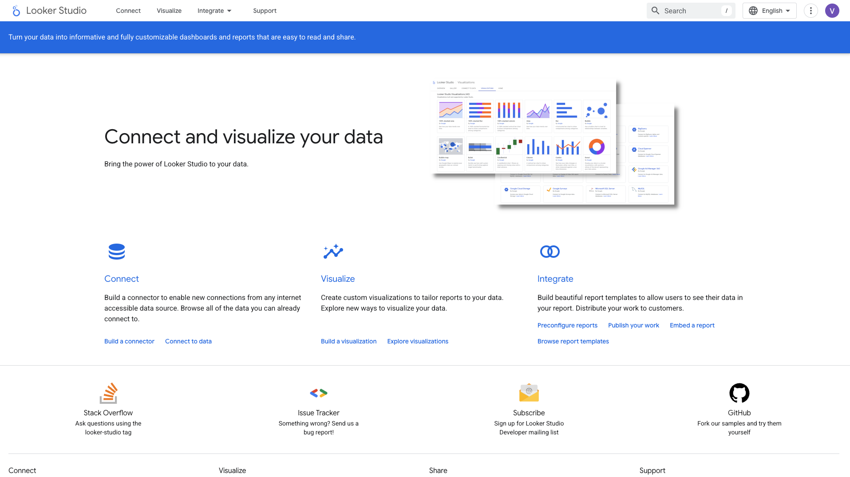Open the English language selector
This screenshot has width=850, height=477.
(770, 11)
